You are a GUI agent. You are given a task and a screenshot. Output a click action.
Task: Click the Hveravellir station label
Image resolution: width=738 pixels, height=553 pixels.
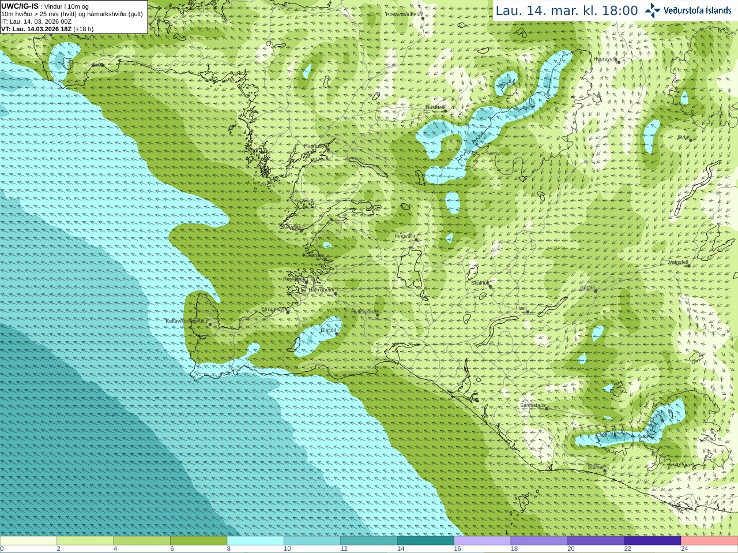[605, 59]
